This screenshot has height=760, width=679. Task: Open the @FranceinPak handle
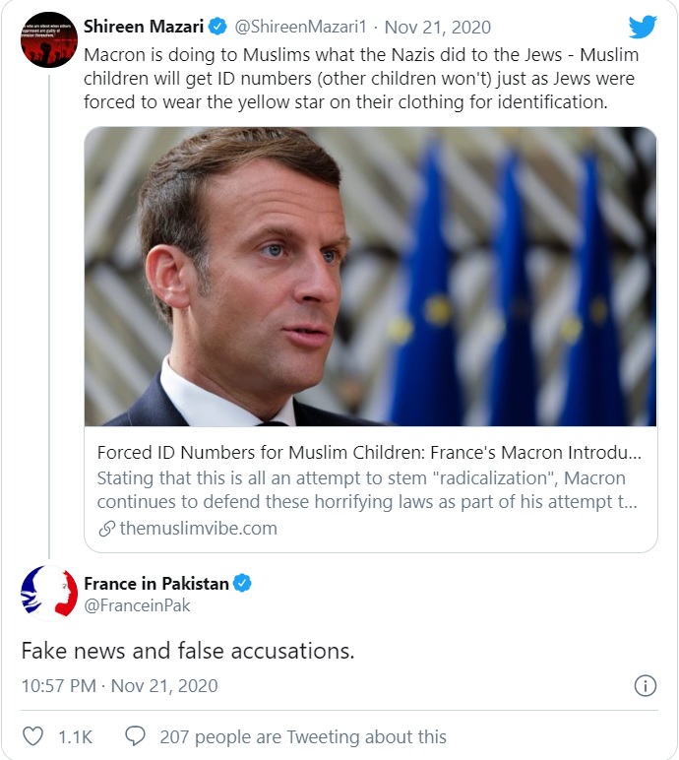[x=137, y=605]
